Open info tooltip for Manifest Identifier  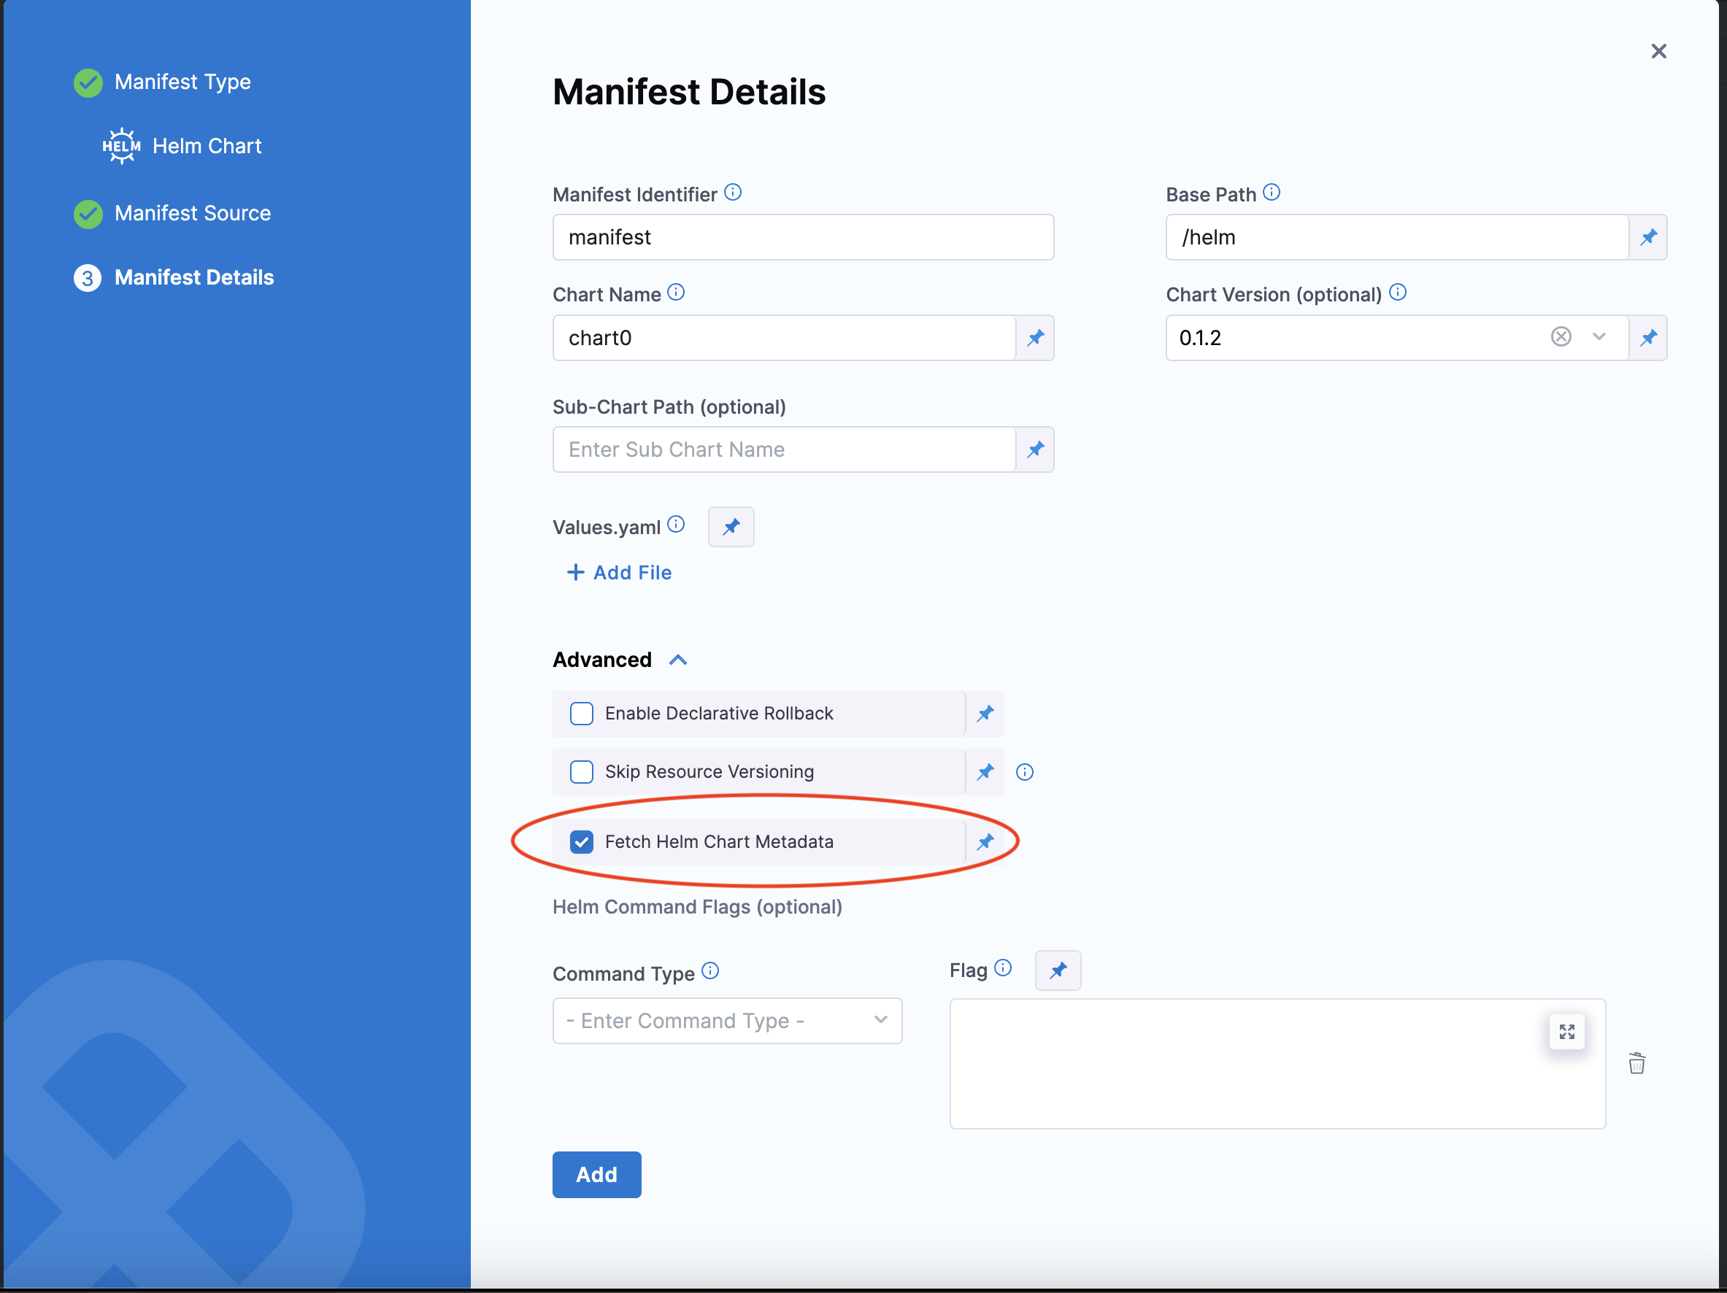732,192
